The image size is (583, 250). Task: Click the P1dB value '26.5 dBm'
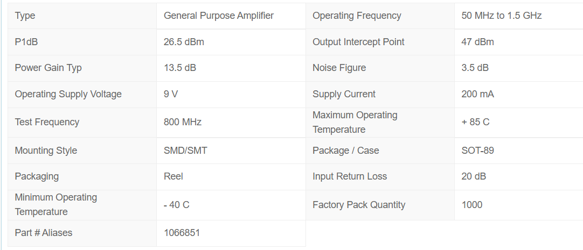pos(184,42)
